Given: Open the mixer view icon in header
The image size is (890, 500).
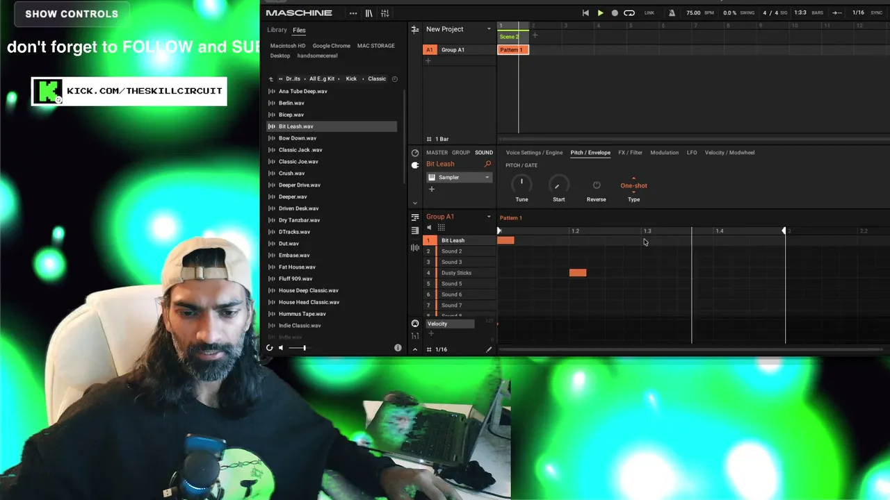Looking at the screenshot, I should pyautogui.click(x=385, y=13).
